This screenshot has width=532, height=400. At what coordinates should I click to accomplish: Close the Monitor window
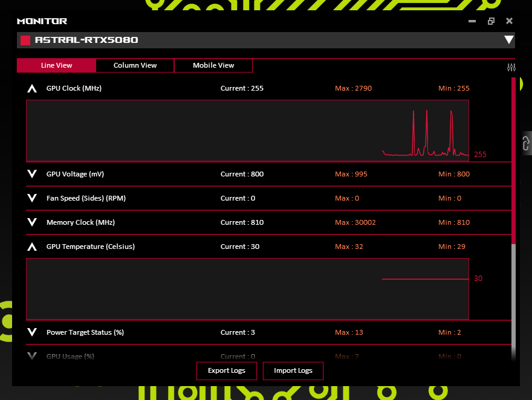click(x=509, y=21)
